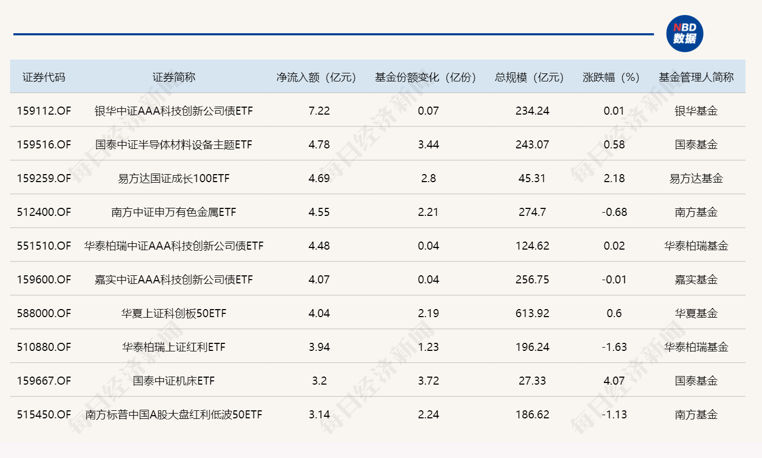Click total scale value 274.7
Image resolution: width=762 pixels, height=458 pixels.
[532, 212]
